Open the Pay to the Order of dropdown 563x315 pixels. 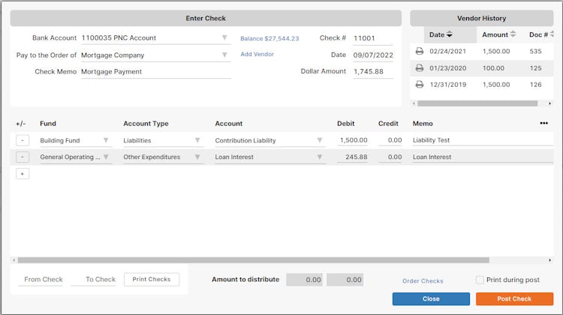point(224,55)
